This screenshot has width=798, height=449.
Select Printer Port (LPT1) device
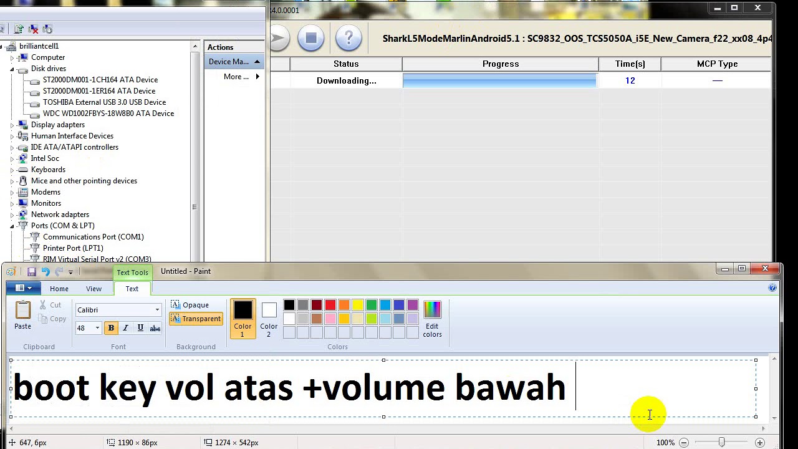click(x=73, y=248)
